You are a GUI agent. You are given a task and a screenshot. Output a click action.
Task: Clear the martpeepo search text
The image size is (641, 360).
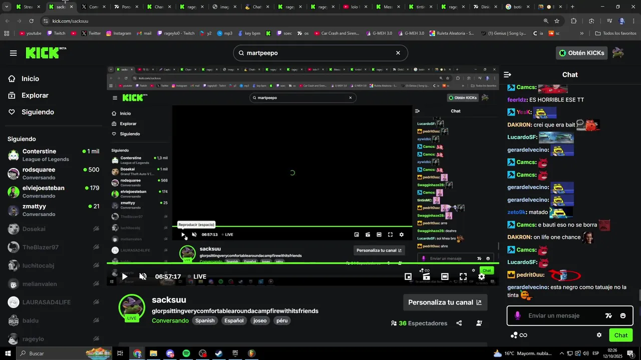[x=398, y=53]
